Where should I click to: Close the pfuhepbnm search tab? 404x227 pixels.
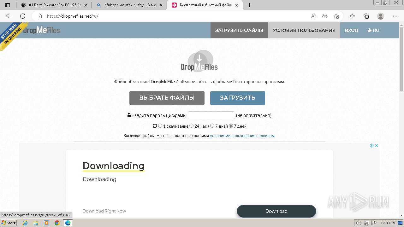(x=161, y=5)
